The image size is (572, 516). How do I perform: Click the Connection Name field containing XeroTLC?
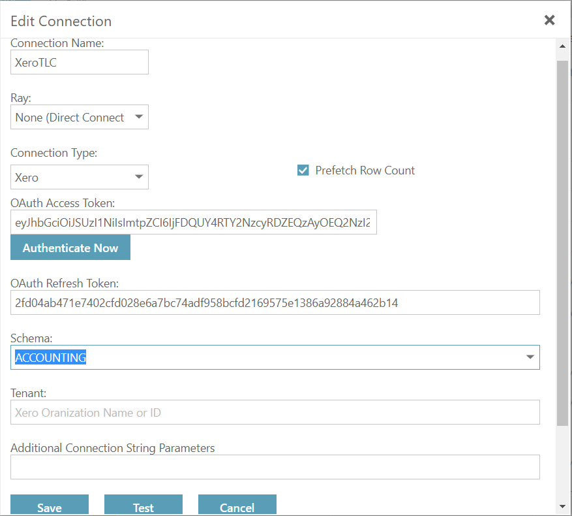(80, 62)
